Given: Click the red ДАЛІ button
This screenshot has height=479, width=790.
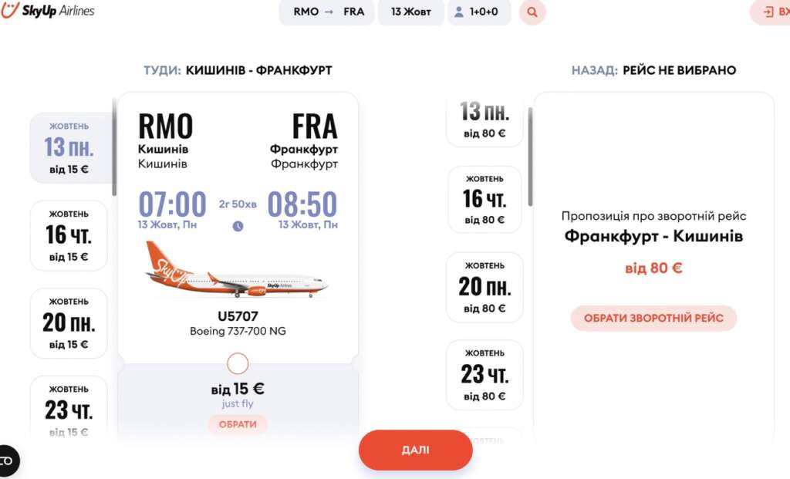Looking at the screenshot, I should click(x=416, y=450).
